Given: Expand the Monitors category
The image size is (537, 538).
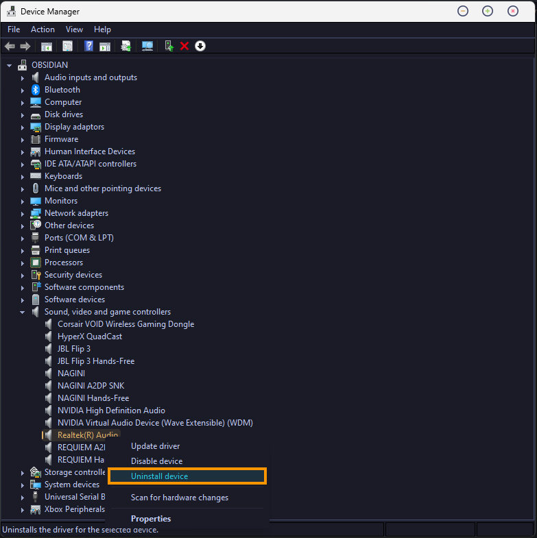Looking at the screenshot, I should (x=23, y=201).
